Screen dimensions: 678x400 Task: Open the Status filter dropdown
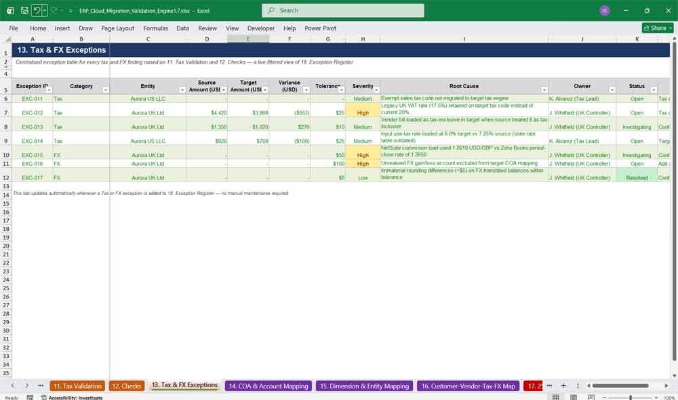[x=654, y=90]
